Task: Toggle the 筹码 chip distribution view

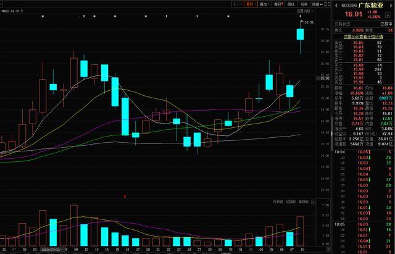Action: 278,4
